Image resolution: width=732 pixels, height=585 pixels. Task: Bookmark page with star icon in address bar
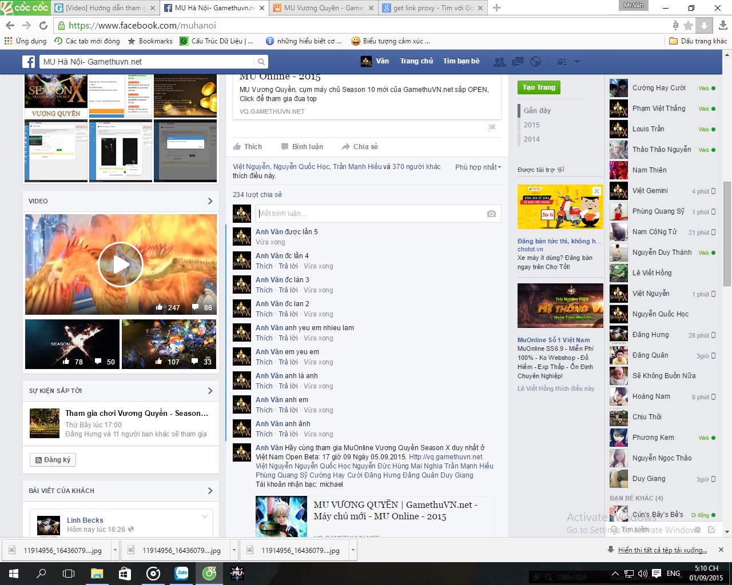pyautogui.click(x=689, y=26)
